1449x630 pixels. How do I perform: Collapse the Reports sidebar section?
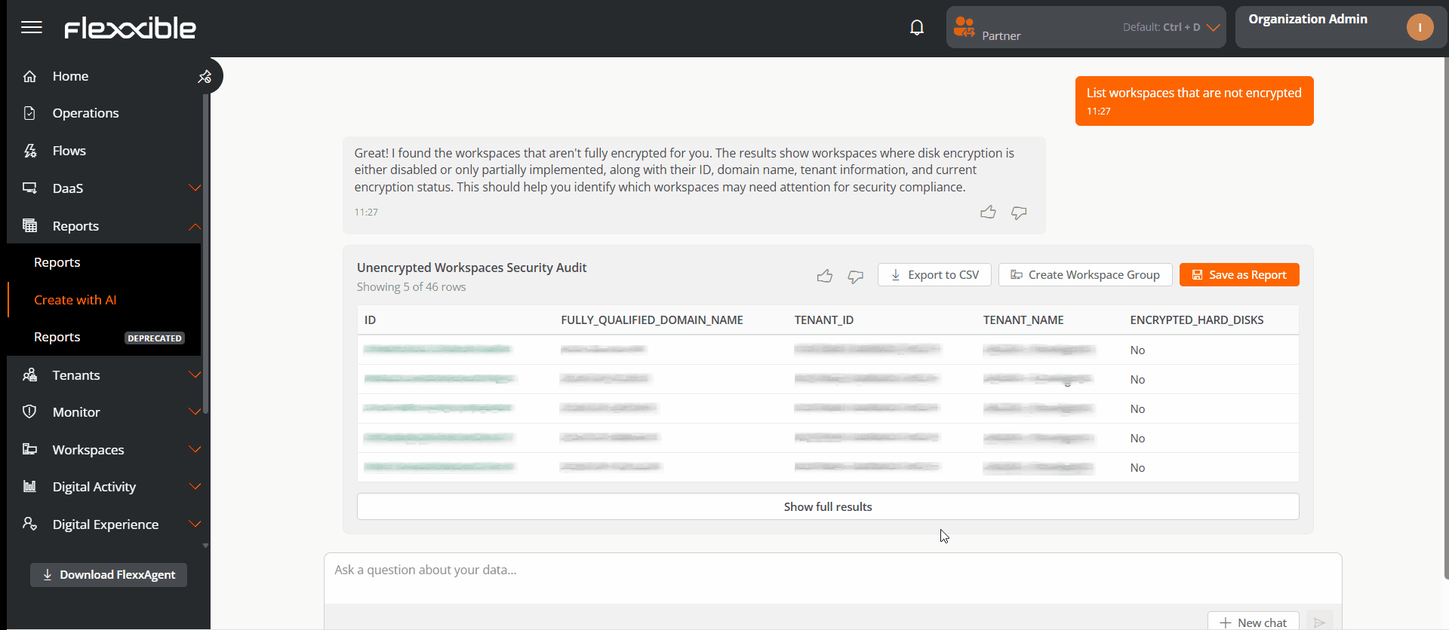pyautogui.click(x=194, y=226)
